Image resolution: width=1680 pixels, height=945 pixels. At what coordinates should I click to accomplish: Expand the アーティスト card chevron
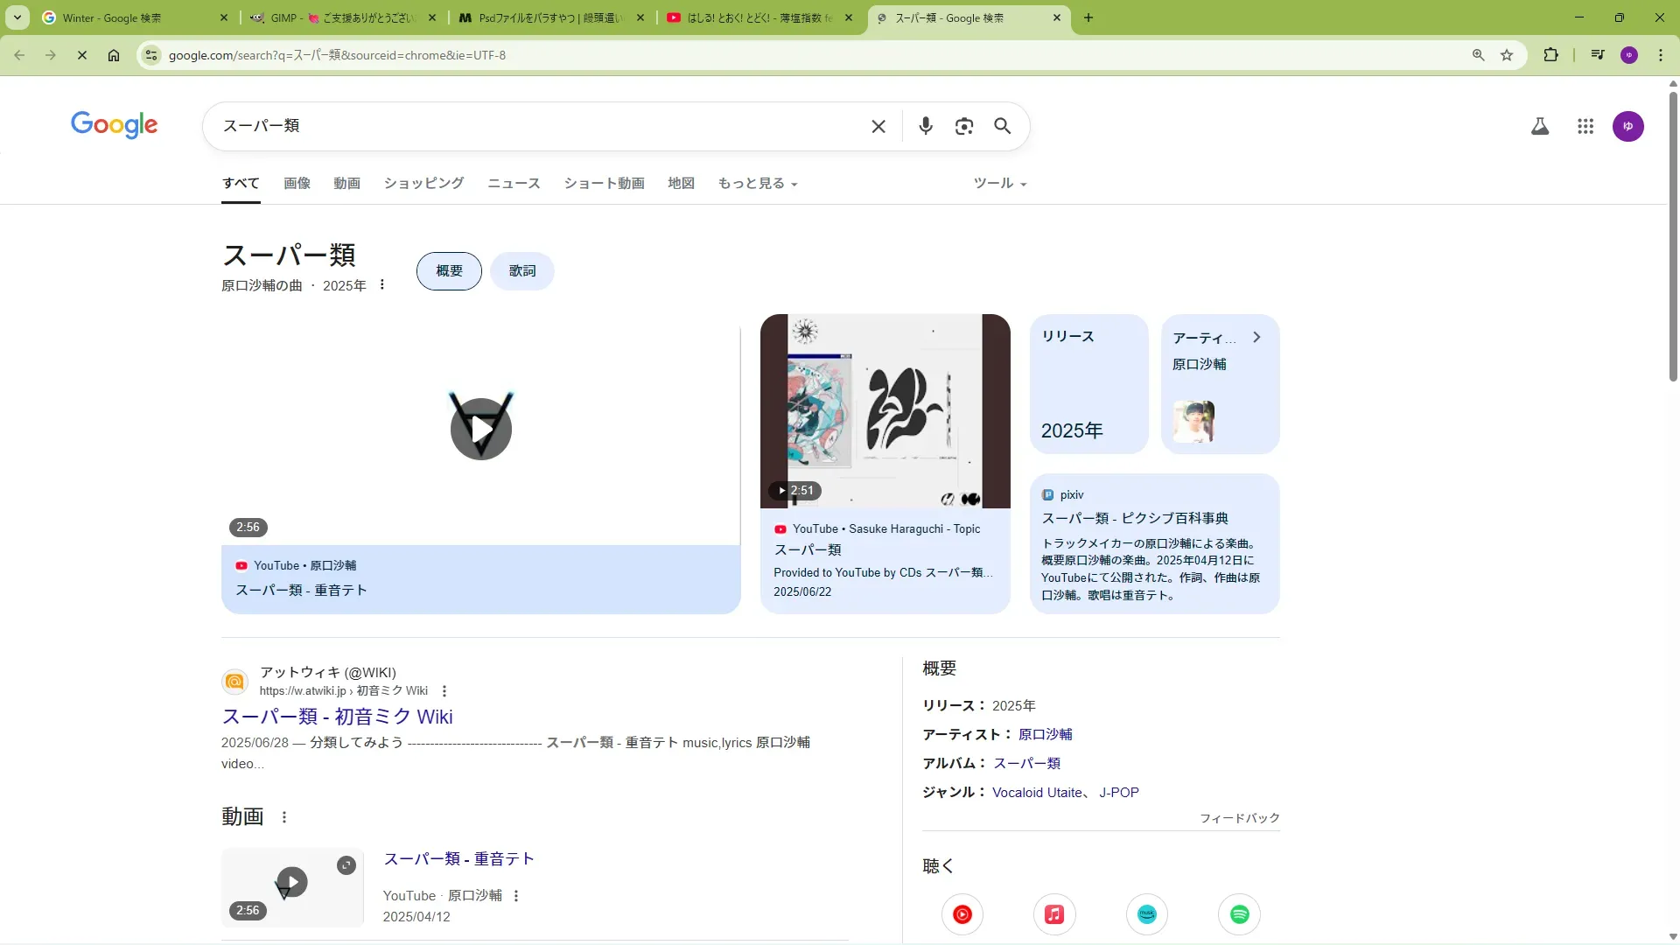(1256, 337)
